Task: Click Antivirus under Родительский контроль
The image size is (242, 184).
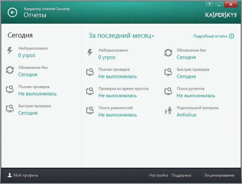Action: point(187,115)
